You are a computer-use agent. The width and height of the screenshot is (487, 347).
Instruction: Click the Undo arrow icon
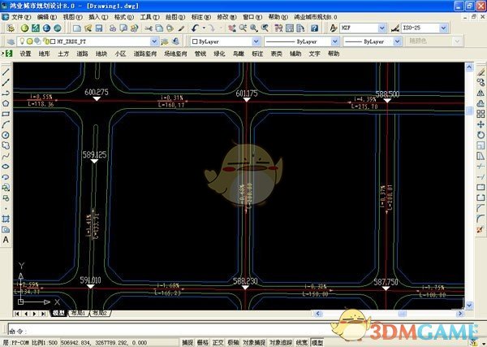tap(195, 28)
